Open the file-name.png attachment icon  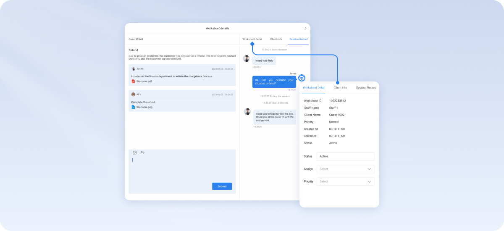133,107
